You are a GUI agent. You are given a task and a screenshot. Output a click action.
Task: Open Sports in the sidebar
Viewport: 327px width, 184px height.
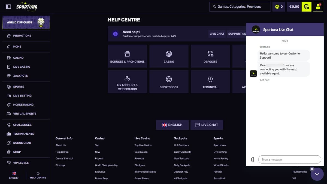point(19,87)
